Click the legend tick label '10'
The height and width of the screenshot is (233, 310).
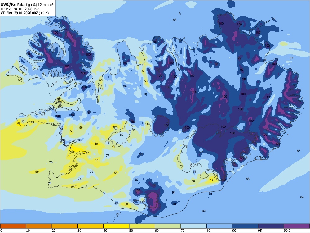pyautogui.click(x=28, y=231)
